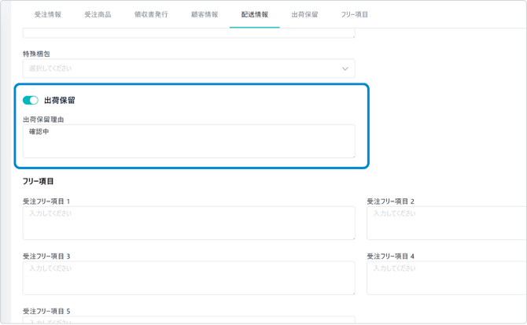Focus the 受注フリー項目 4 text box

(x=446, y=279)
